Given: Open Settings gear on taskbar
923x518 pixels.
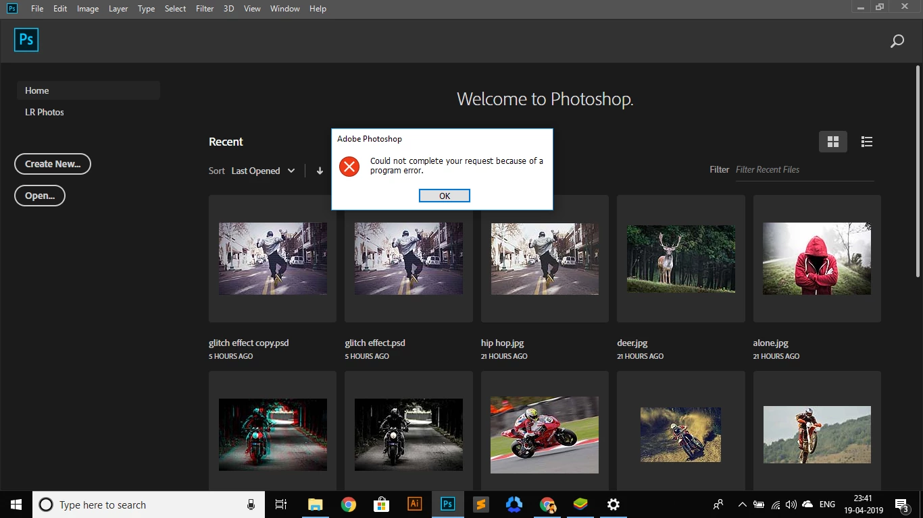Looking at the screenshot, I should coord(613,505).
